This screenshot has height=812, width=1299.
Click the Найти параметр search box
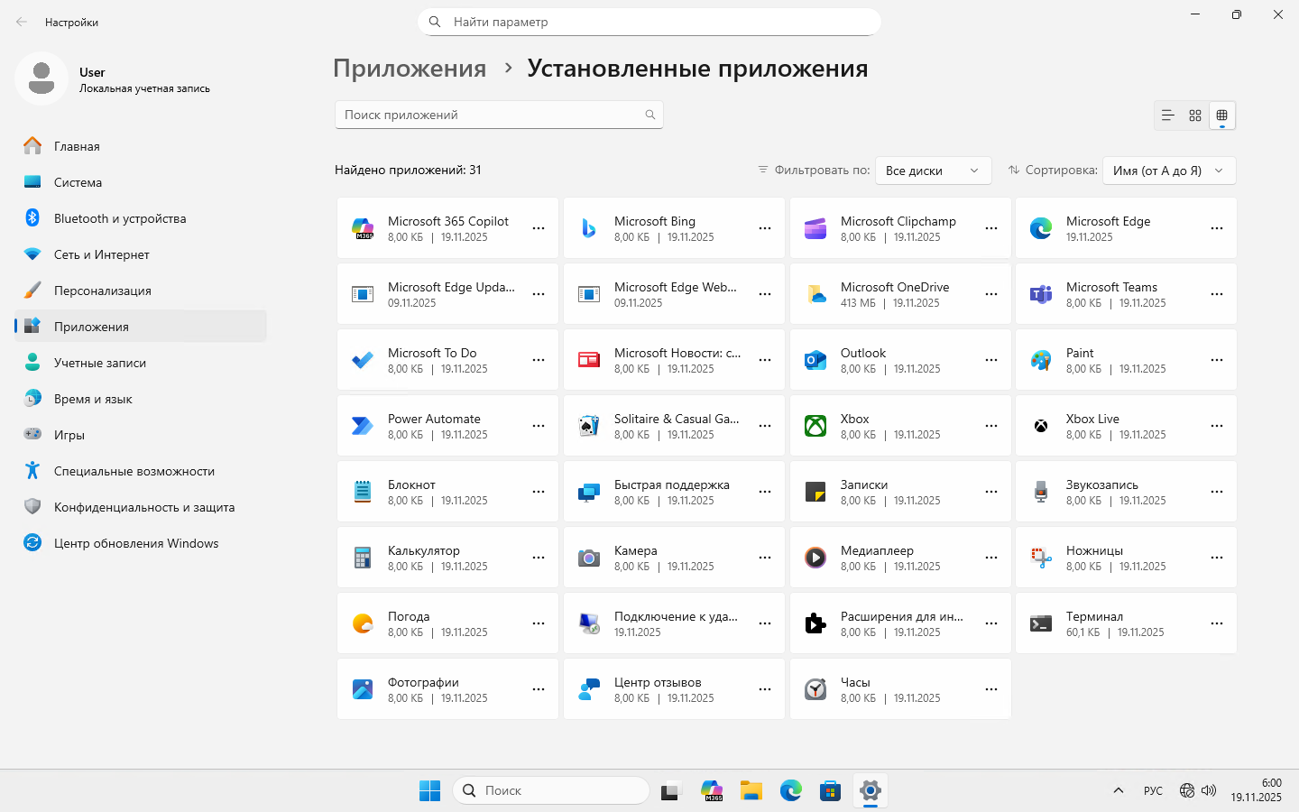(x=649, y=22)
